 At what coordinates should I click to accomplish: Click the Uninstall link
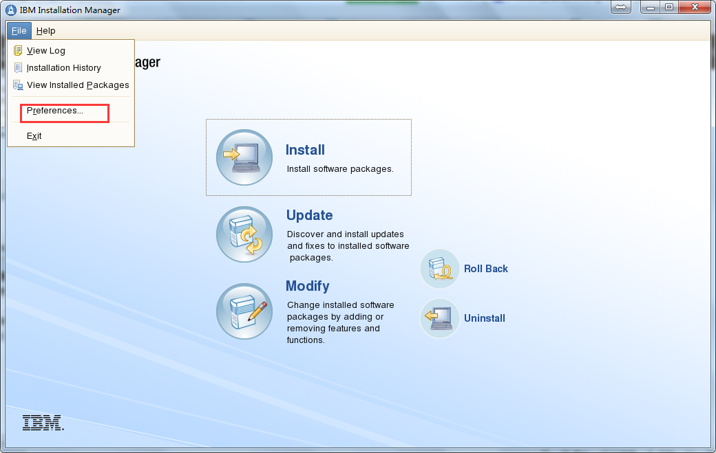pyautogui.click(x=485, y=318)
